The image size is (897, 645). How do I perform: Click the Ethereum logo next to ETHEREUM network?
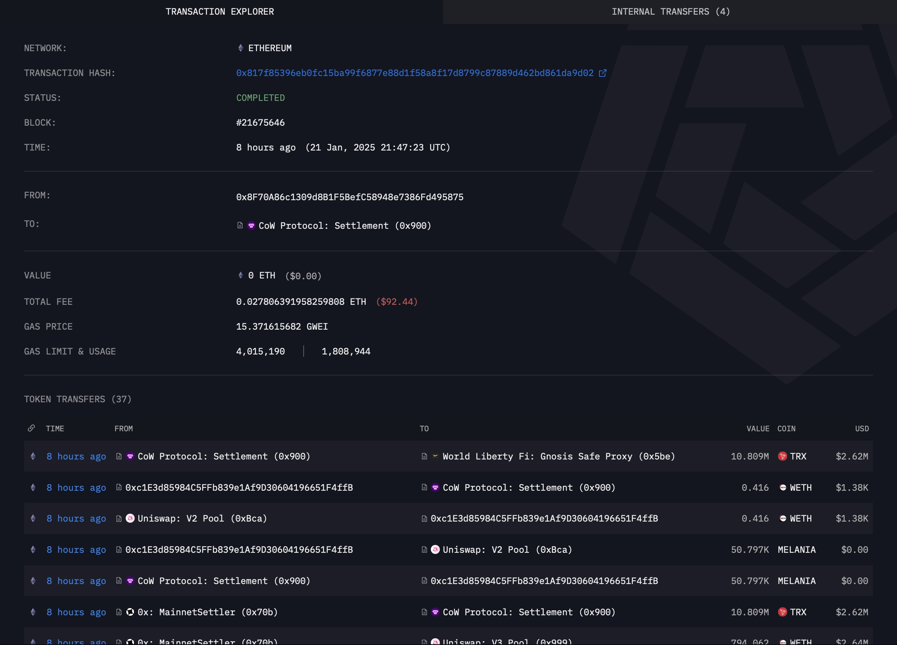pyautogui.click(x=240, y=48)
